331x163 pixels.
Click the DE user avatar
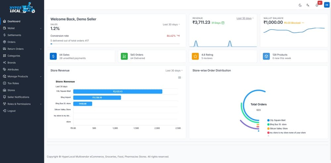point(326,5)
